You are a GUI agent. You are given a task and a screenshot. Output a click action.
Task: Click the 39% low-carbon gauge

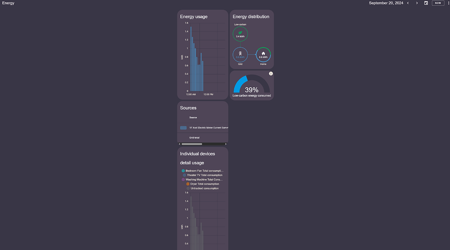(252, 84)
